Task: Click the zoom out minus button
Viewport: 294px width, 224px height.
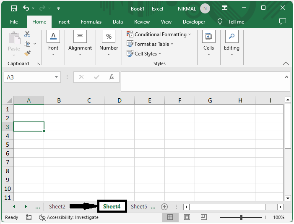Action: coord(216,217)
